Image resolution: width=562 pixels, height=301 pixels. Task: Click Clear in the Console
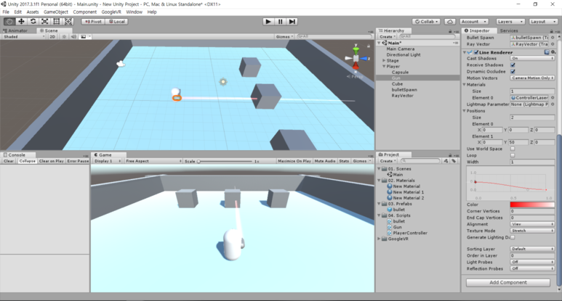pyautogui.click(x=9, y=161)
